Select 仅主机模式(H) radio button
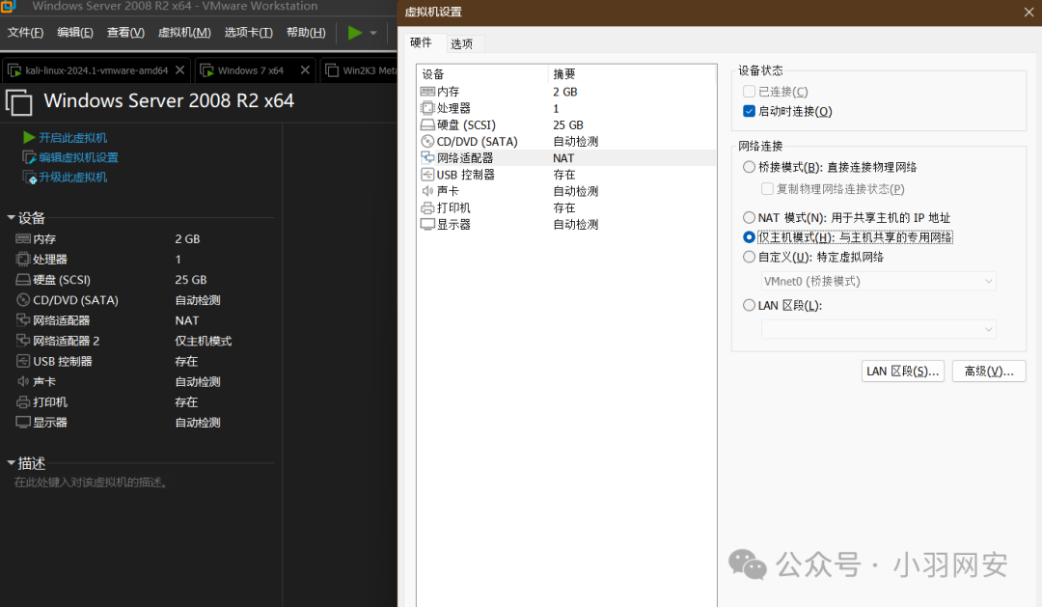 pos(749,237)
